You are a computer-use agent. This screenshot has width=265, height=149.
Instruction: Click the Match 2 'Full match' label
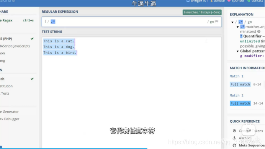[x=240, y=103]
